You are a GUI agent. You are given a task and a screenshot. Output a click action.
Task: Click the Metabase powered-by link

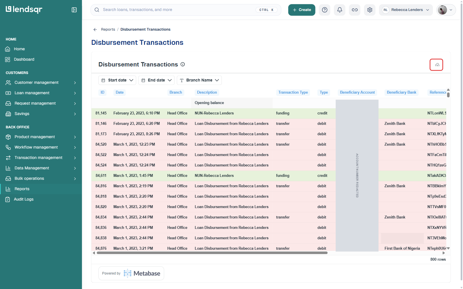tap(131, 273)
